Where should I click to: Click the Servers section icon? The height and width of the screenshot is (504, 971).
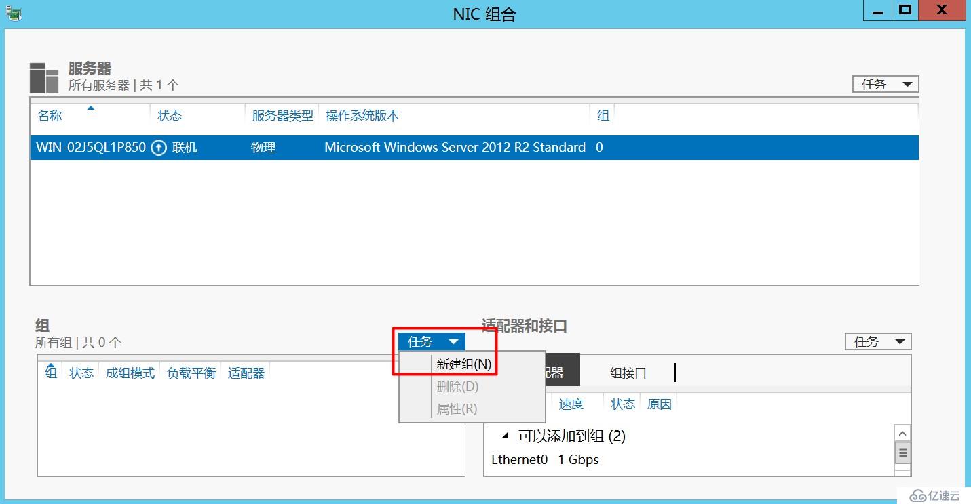click(45, 78)
